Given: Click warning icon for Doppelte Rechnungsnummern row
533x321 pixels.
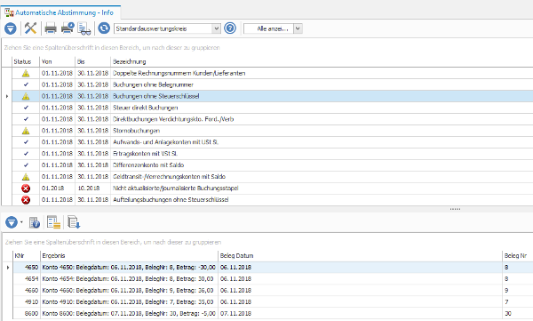Looking at the screenshot, I should 26,73.
